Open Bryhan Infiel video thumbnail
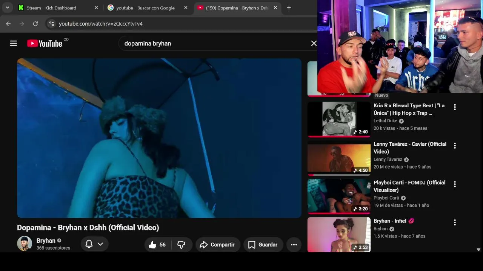The height and width of the screenshot is (271, 483). click(339, 234)
